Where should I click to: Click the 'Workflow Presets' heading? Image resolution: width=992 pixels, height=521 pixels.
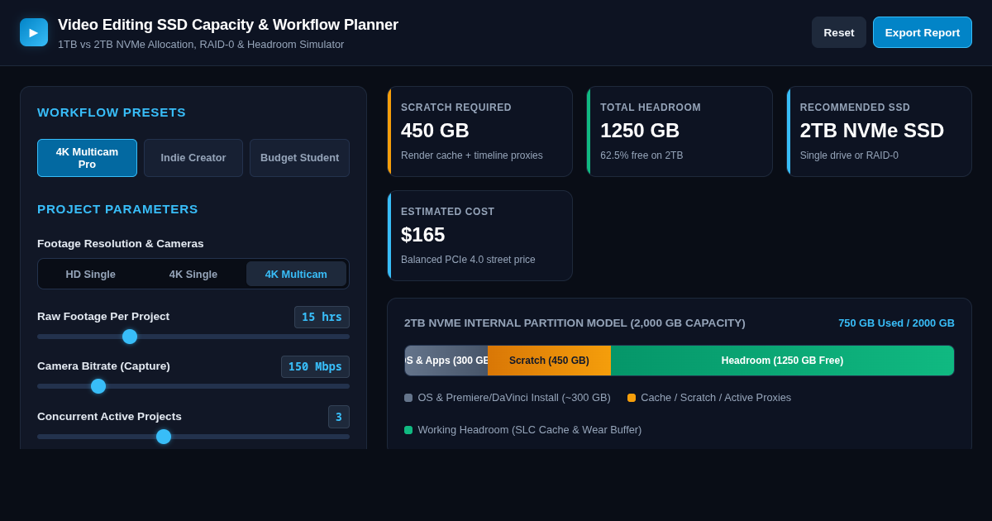point(112,112)
